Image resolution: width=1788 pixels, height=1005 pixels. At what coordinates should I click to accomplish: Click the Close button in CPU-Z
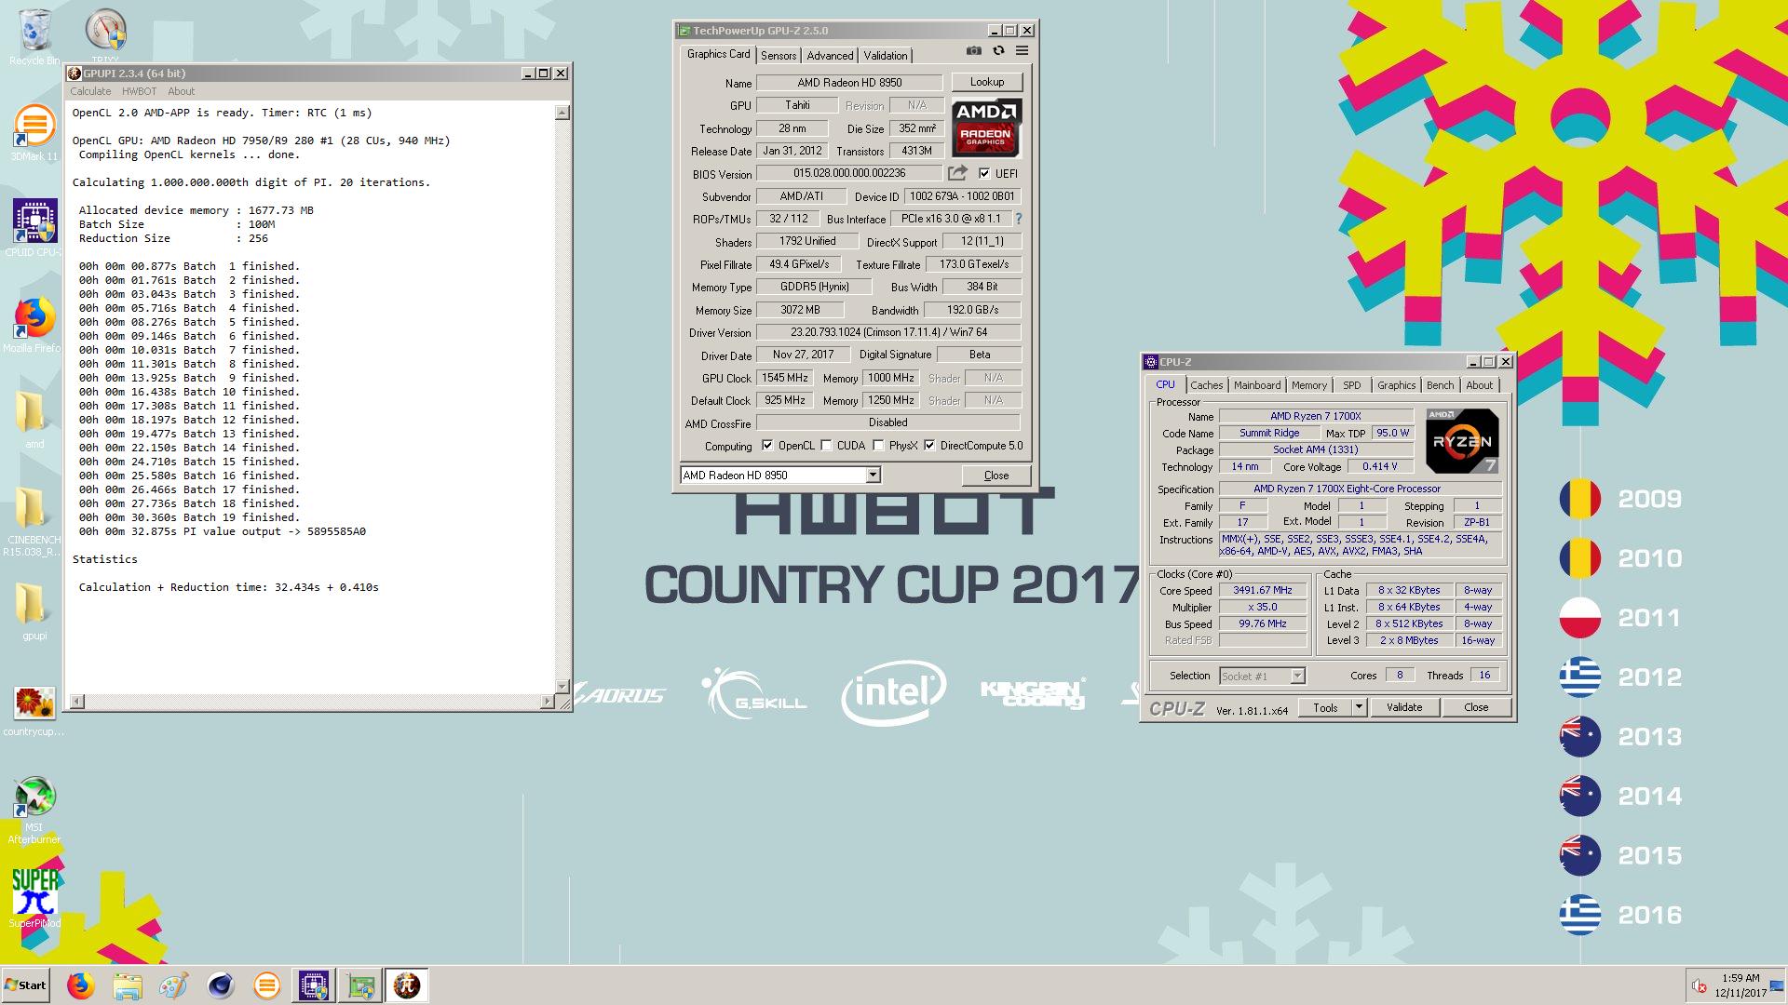pyautogui.click(x=1476, y=708)
